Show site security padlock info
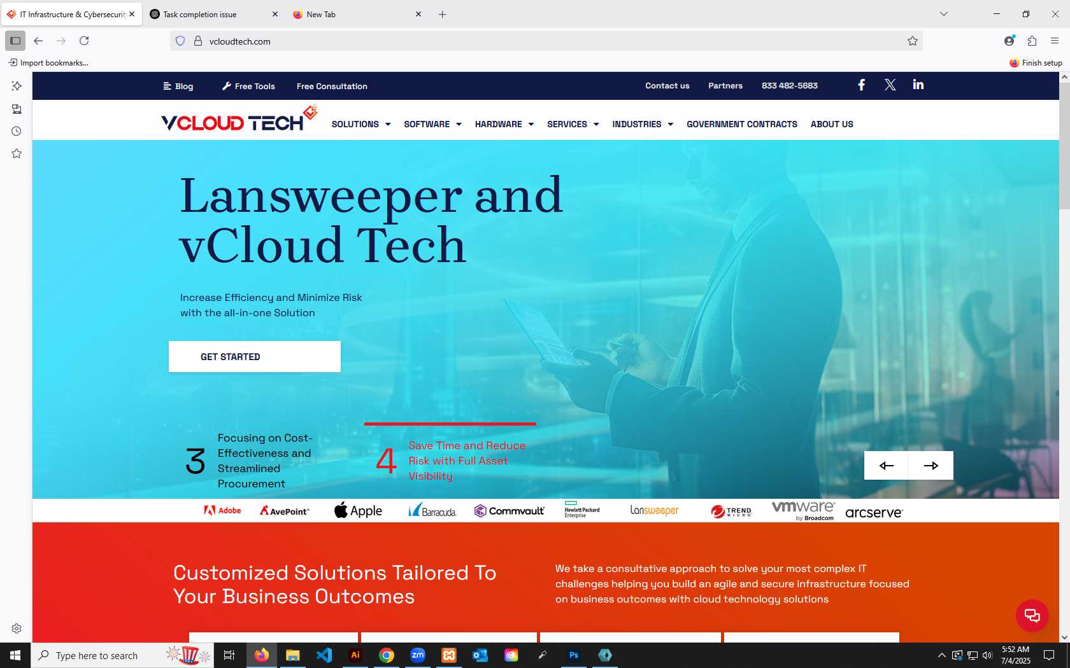This screenshot has width=1070, height=668. point(198,41)
